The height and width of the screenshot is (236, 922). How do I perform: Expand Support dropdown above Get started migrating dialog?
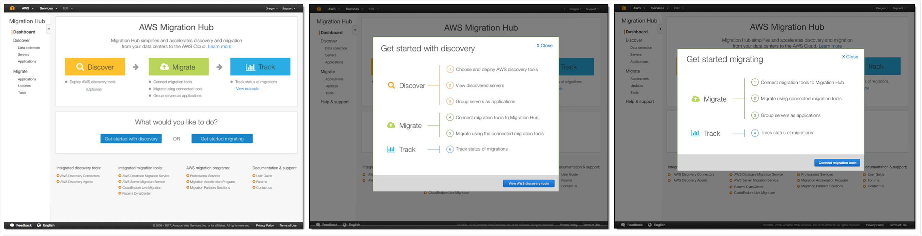(x=899, y=8)
